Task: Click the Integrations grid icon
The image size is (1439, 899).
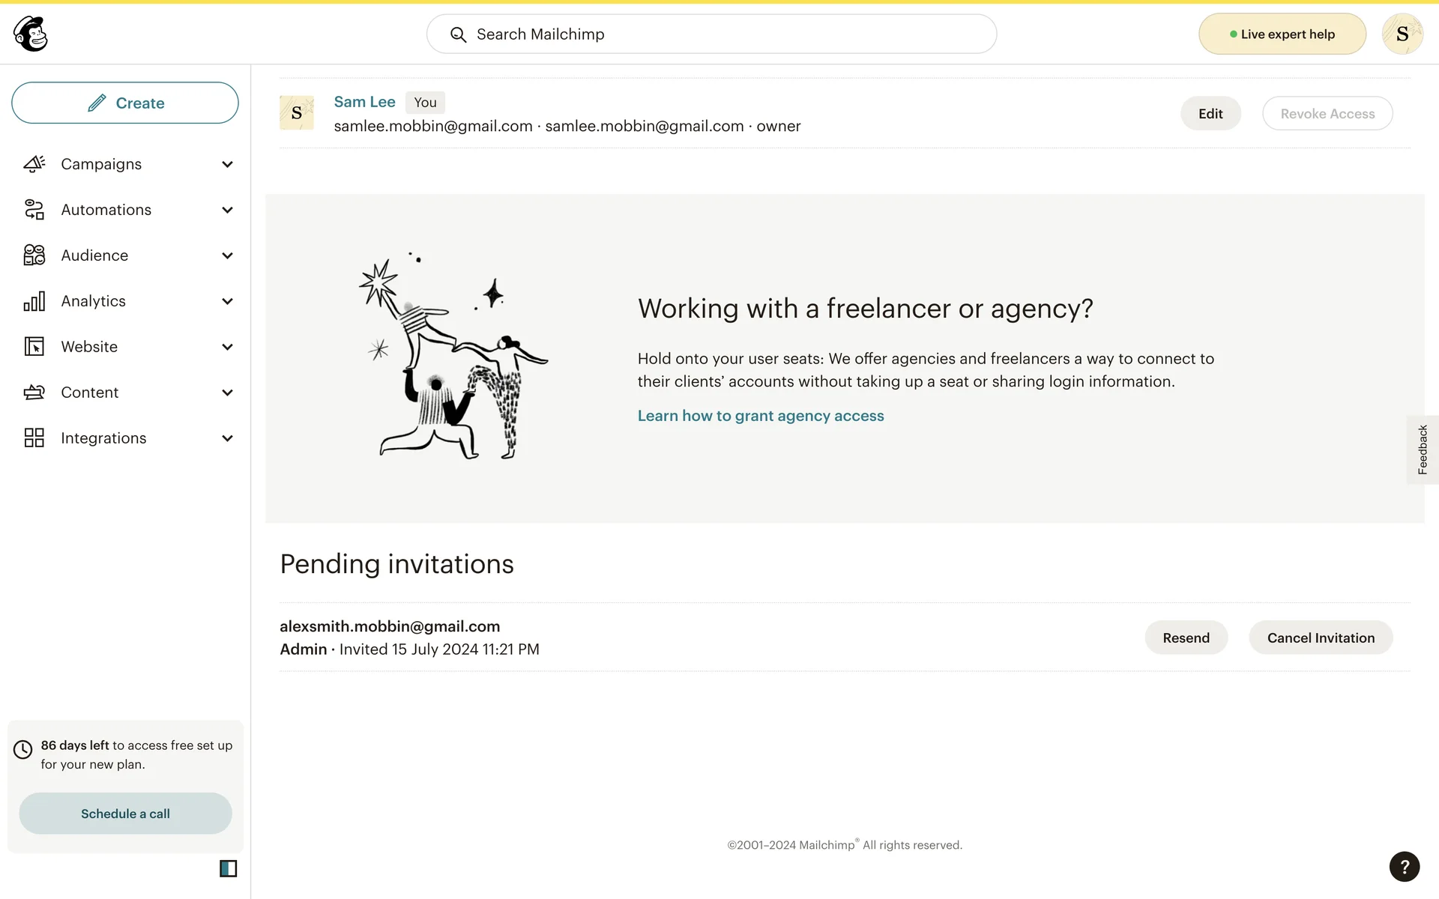Action: pos(34,438)
